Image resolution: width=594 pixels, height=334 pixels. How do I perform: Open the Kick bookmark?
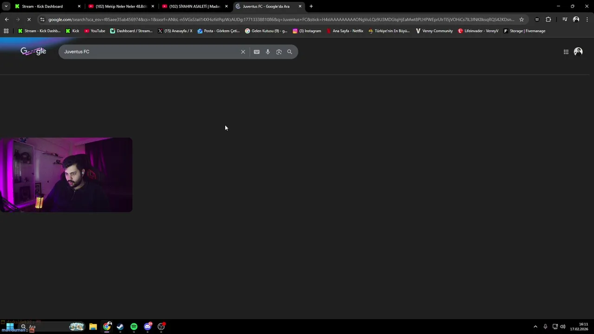coord(72,31)
